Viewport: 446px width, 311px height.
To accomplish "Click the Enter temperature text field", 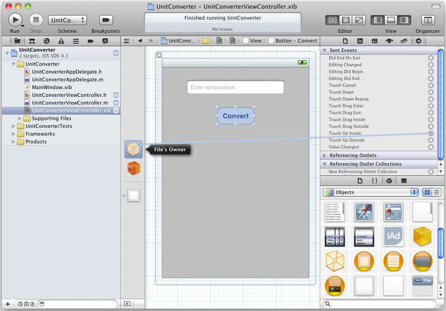I will pyautogui.click(x=235, y=87).
